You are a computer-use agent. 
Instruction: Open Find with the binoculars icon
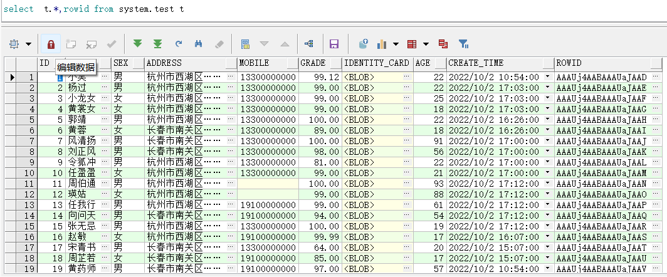(199, 44)
